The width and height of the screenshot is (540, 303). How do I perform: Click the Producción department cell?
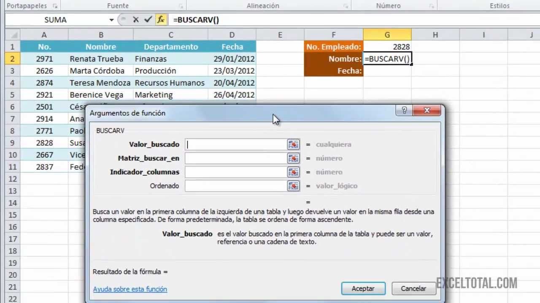pos(171,71)
